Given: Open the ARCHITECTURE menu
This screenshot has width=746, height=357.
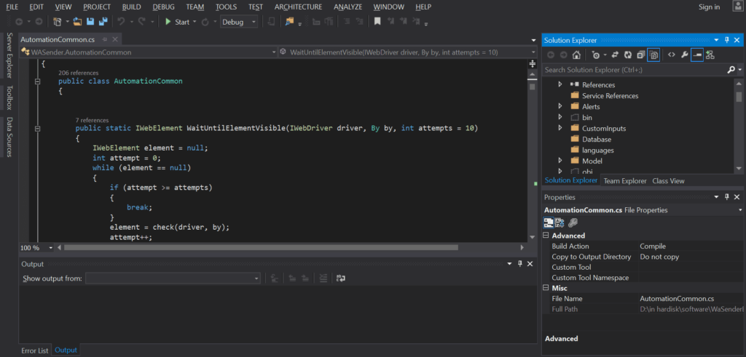Looking at the screenshot, I should [298, 7].
